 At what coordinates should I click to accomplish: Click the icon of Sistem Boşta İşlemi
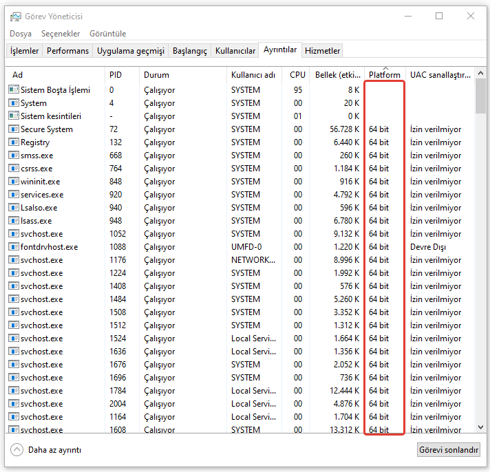[x=13, y=90]
